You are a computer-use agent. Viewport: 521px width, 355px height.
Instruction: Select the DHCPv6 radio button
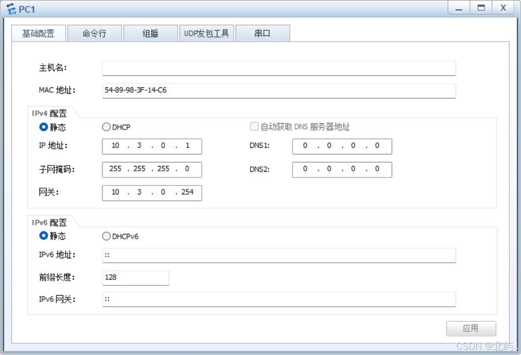pyautogui.click(x=106, y=236)
